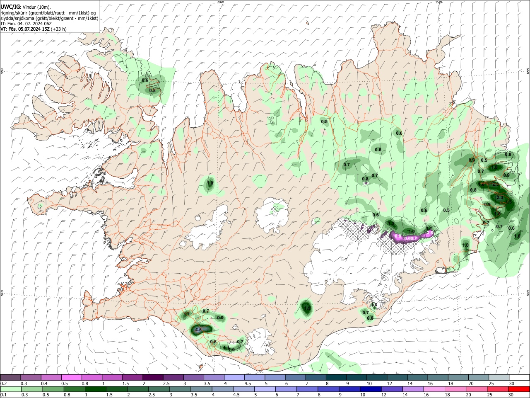Pick the dark teal swatch at 8 on the snow scale
Viewport: 530px width, 398px height.
[335, 377]
